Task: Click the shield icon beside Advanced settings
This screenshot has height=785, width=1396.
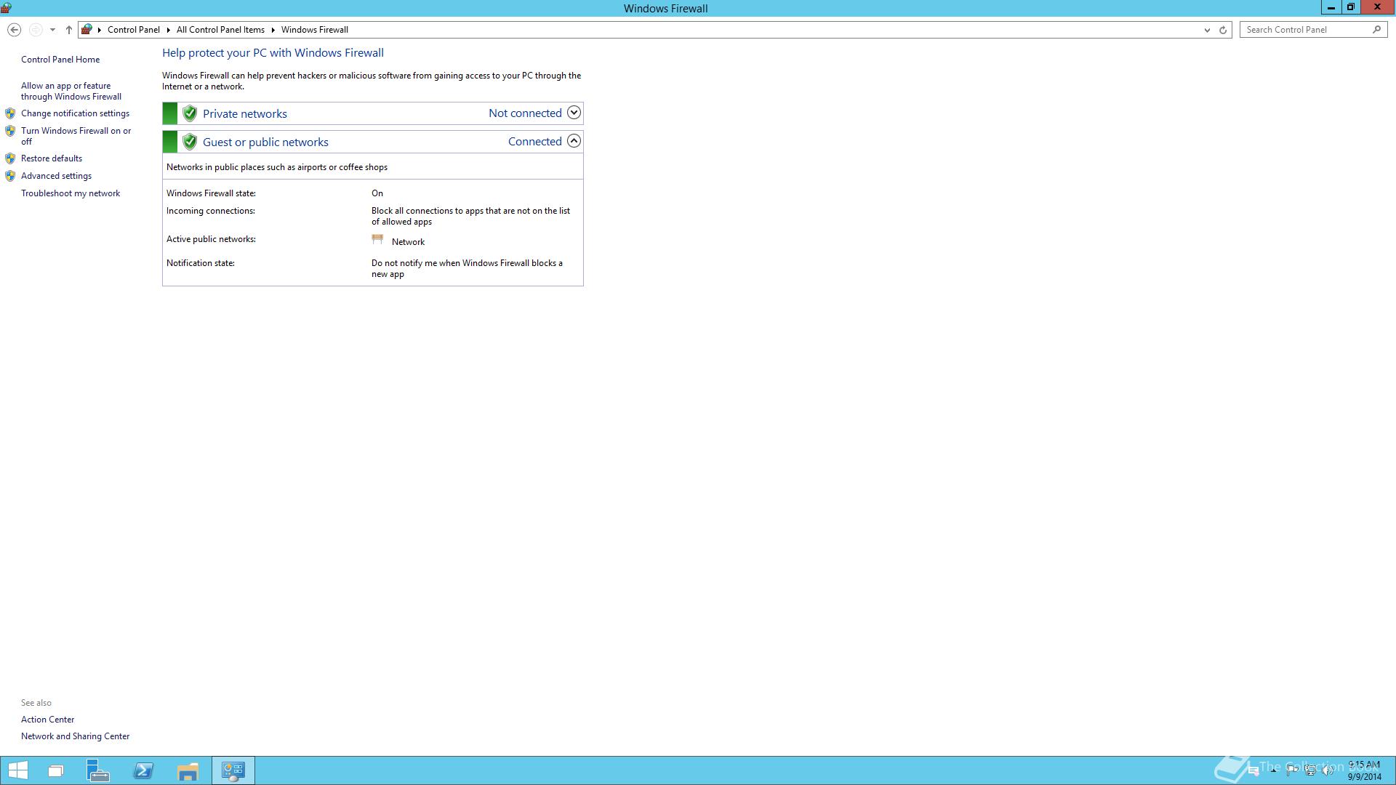Action: pos(10,176)
